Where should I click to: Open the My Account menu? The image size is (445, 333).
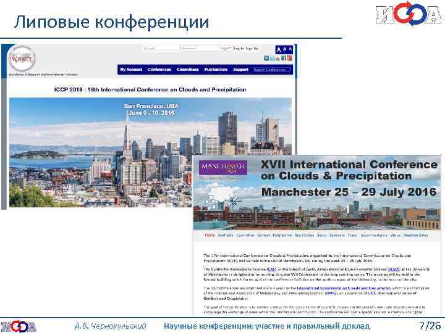pyautogui.click(x=131, y=70)
